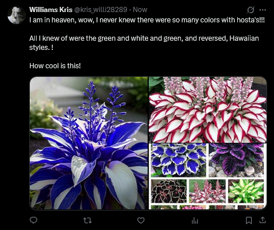Image resolution: width=274 pixels, height=230 pixels.
Task: Open the white horse profile avatar
Action: click(x=17, y=15)
